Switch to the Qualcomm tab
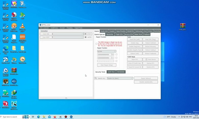 click(104, 31)
